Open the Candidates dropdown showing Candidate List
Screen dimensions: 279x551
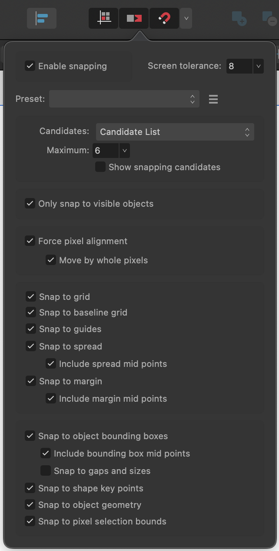pyautogui.click(x=175, y=132)
